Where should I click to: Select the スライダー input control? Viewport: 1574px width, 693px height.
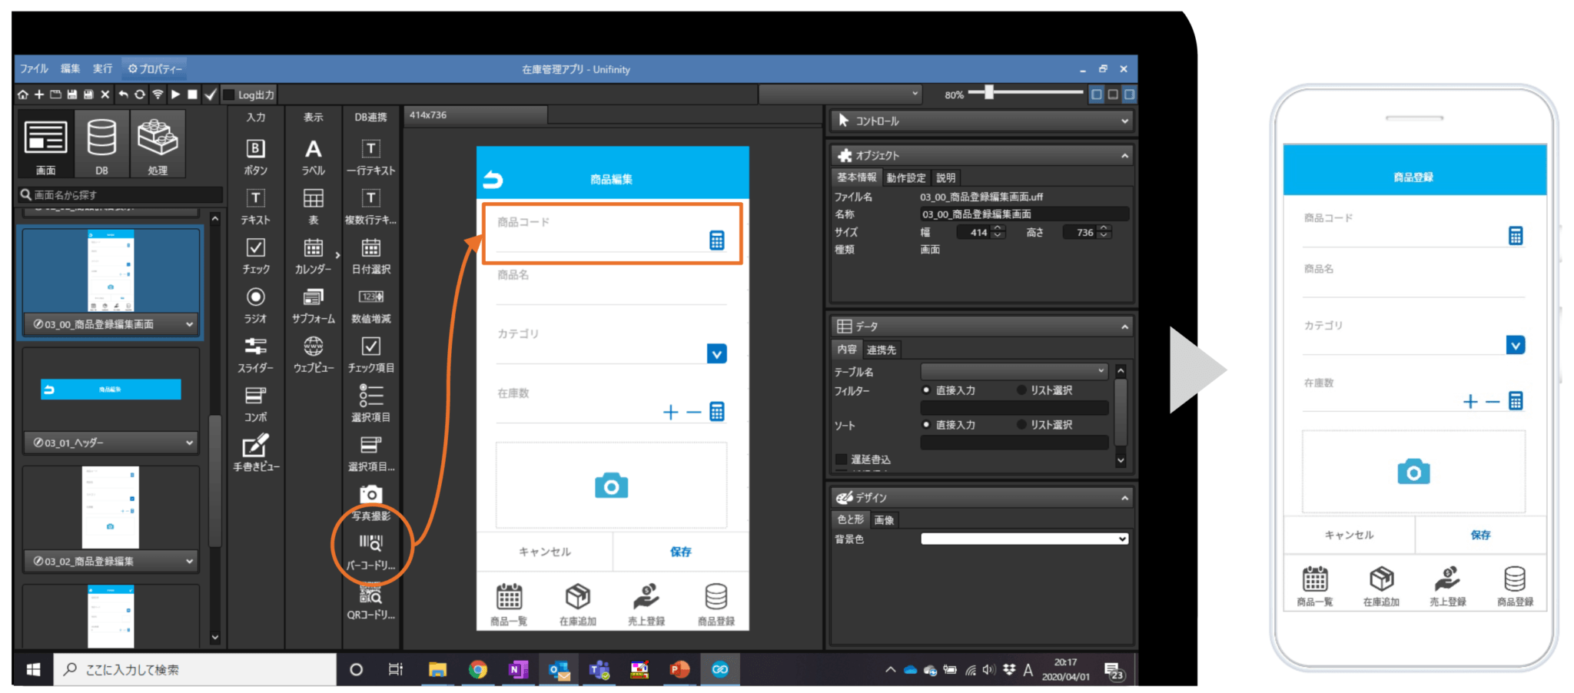(255, 355)
